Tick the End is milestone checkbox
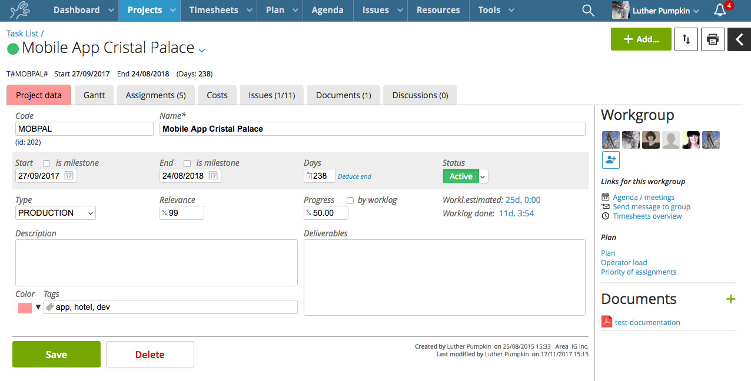Viewport: 751px width, 381px height. tap(187, 163)
